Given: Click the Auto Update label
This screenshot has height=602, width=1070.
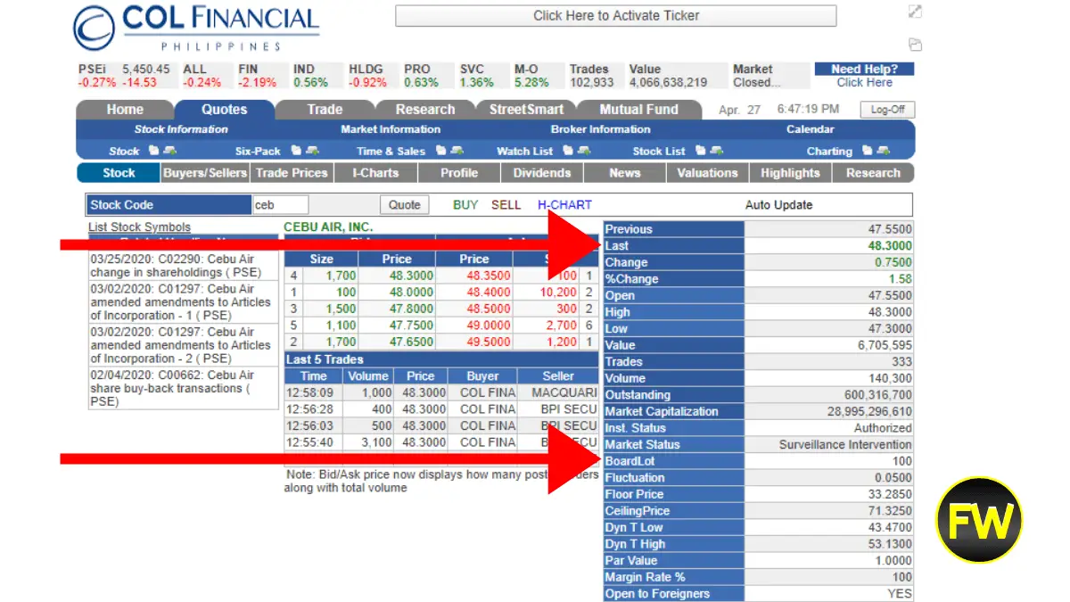Looking at the screenshot, I should (x=778, y=205).
